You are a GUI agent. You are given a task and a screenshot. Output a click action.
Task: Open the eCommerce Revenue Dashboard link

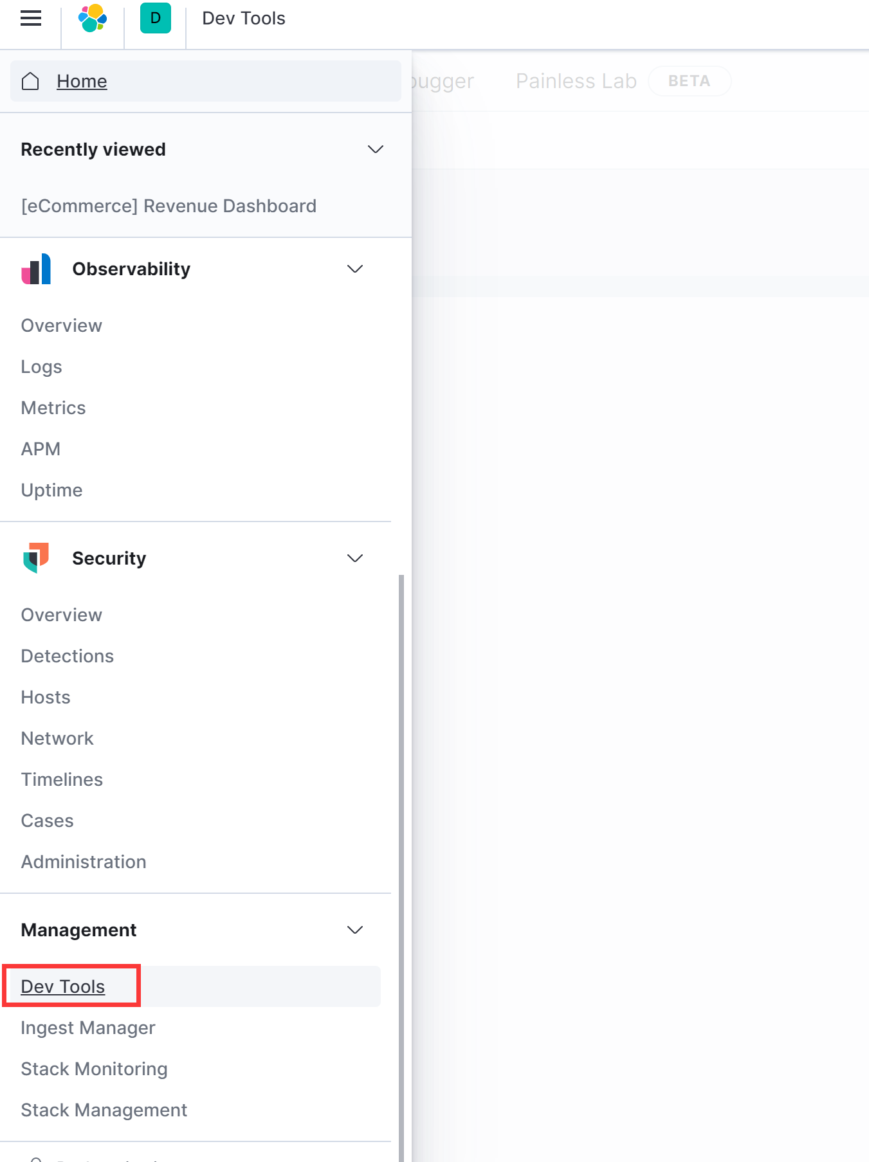click(169, 206)
